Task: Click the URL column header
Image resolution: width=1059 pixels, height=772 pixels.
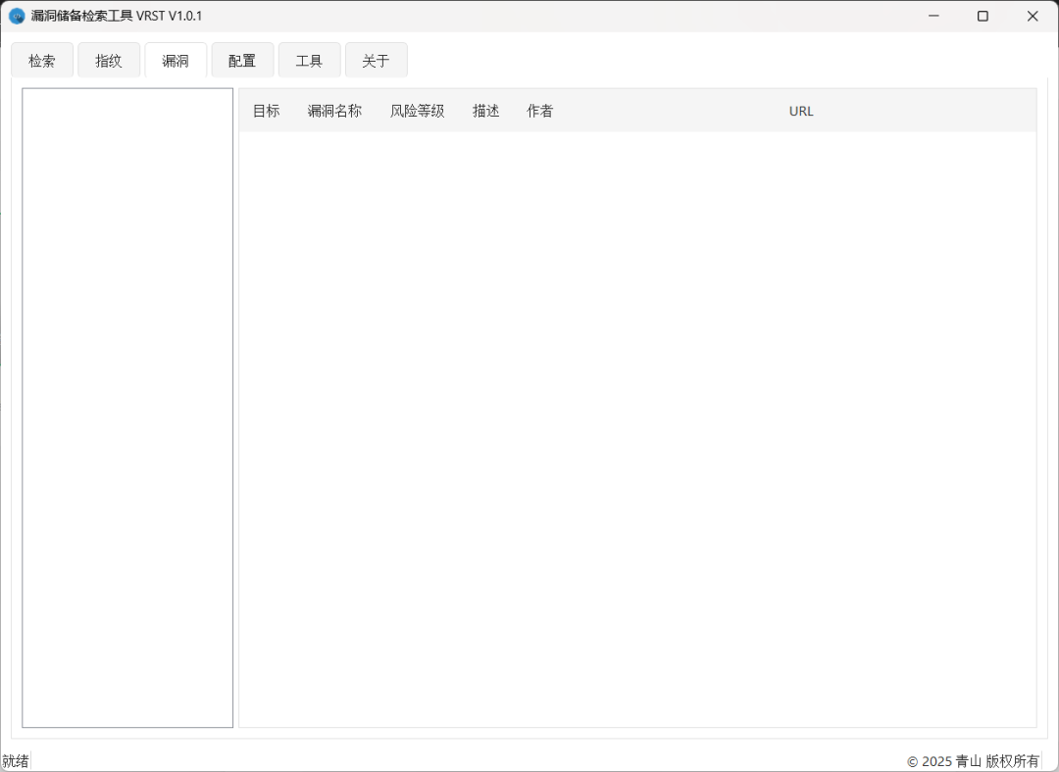Action: pyautogui.click(x=801, y=111)
